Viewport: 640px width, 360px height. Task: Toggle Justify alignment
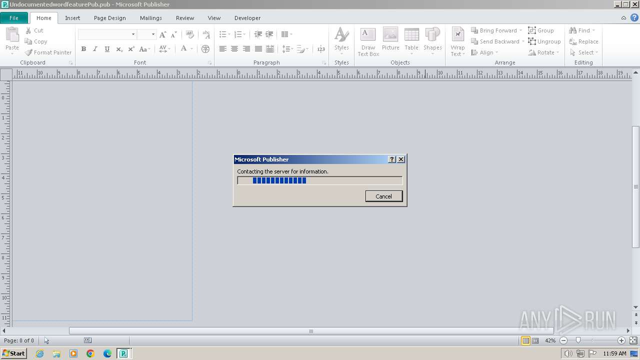point(258,49)
